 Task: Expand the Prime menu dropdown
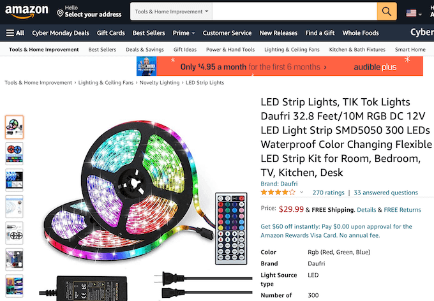point(183,33)
